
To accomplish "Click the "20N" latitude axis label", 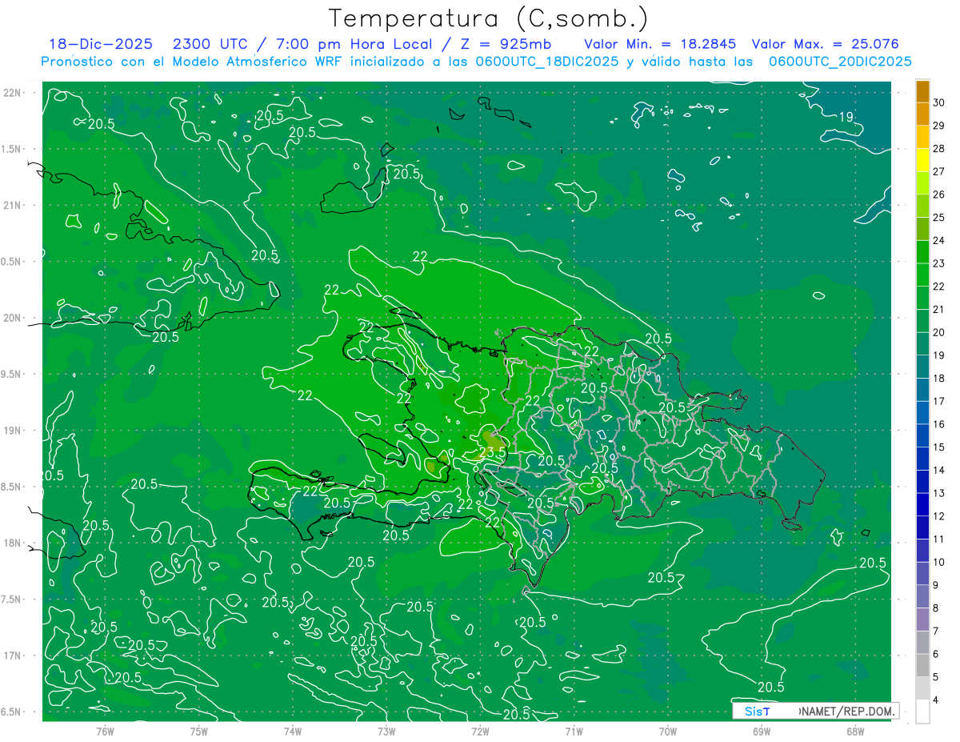I will (12, 318).
